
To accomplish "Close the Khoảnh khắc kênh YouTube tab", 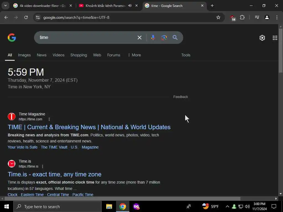I will click(x=137, y=6).
